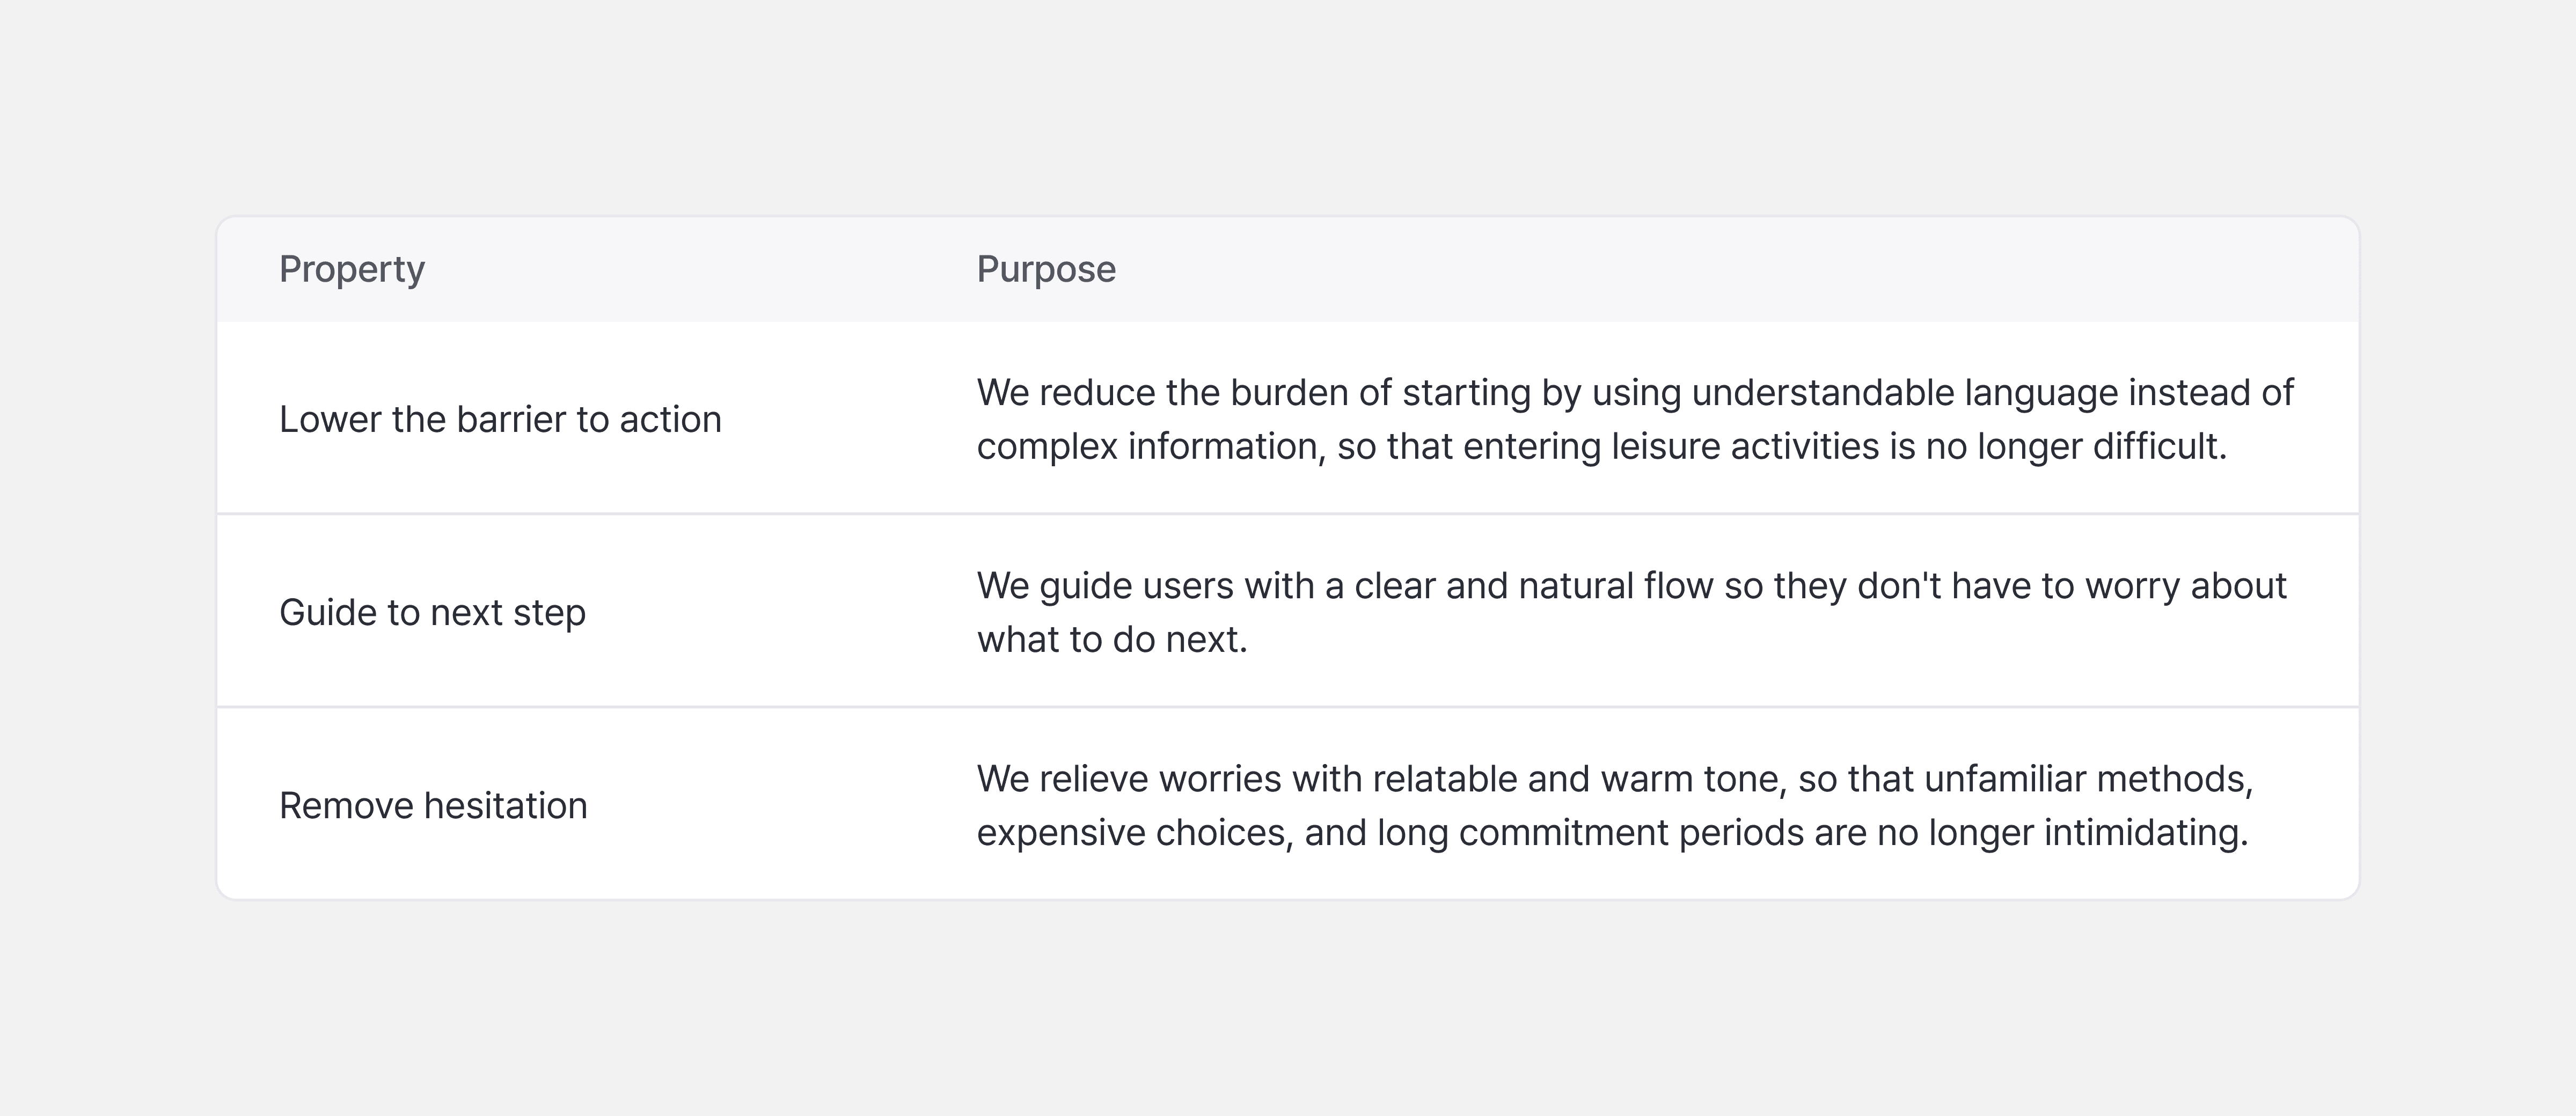2576x1116 pixels.
Task: Click the line starting "expensive choices"
Action: click(x=1612, y=832)
